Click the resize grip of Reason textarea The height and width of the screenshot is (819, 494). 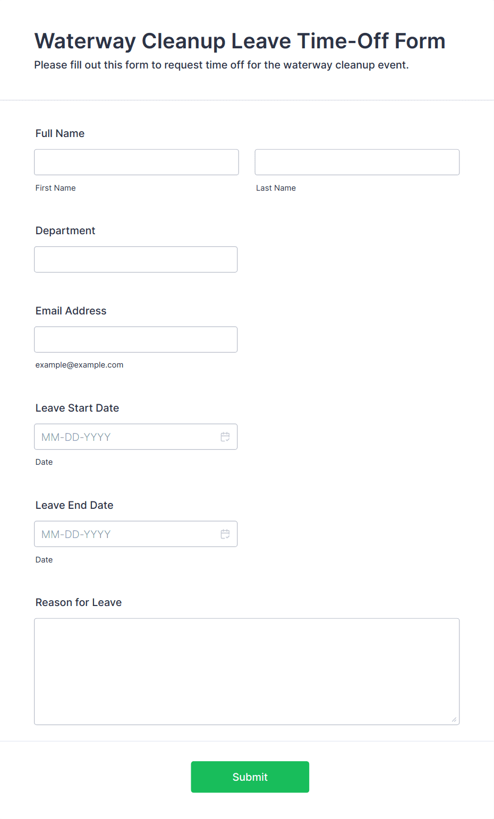click(x=454, y=719)
